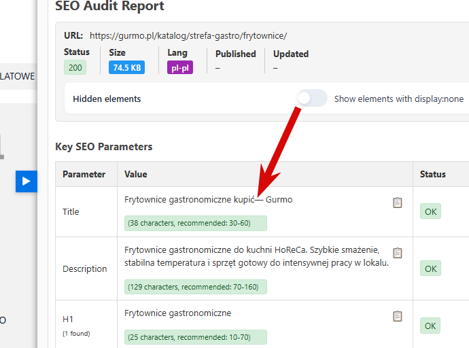
Task: Click the blue 74.5 KB size badge
Action: coord(126,68)
